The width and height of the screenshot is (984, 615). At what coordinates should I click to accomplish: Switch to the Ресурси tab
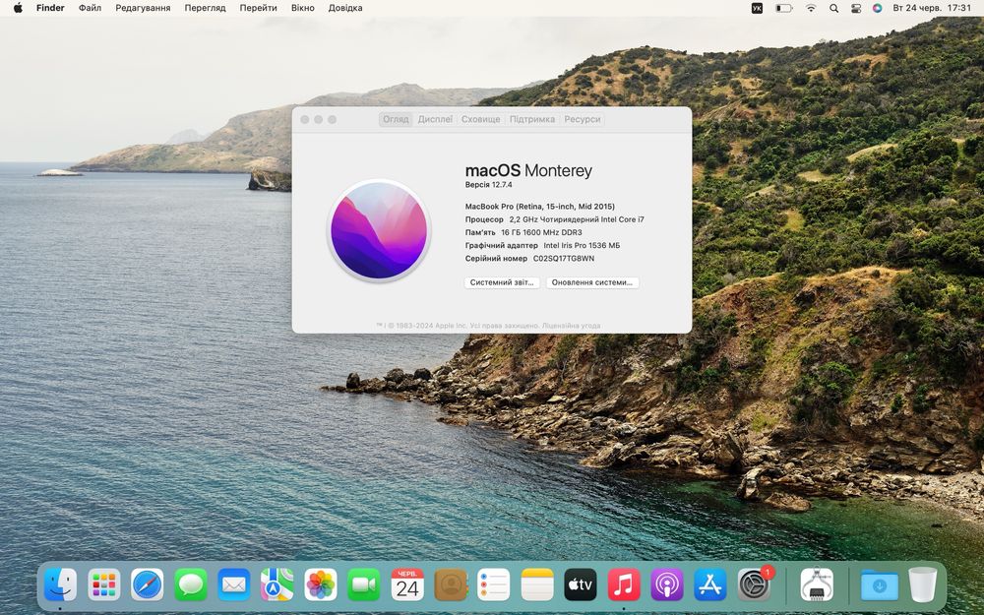pos(582,119)
